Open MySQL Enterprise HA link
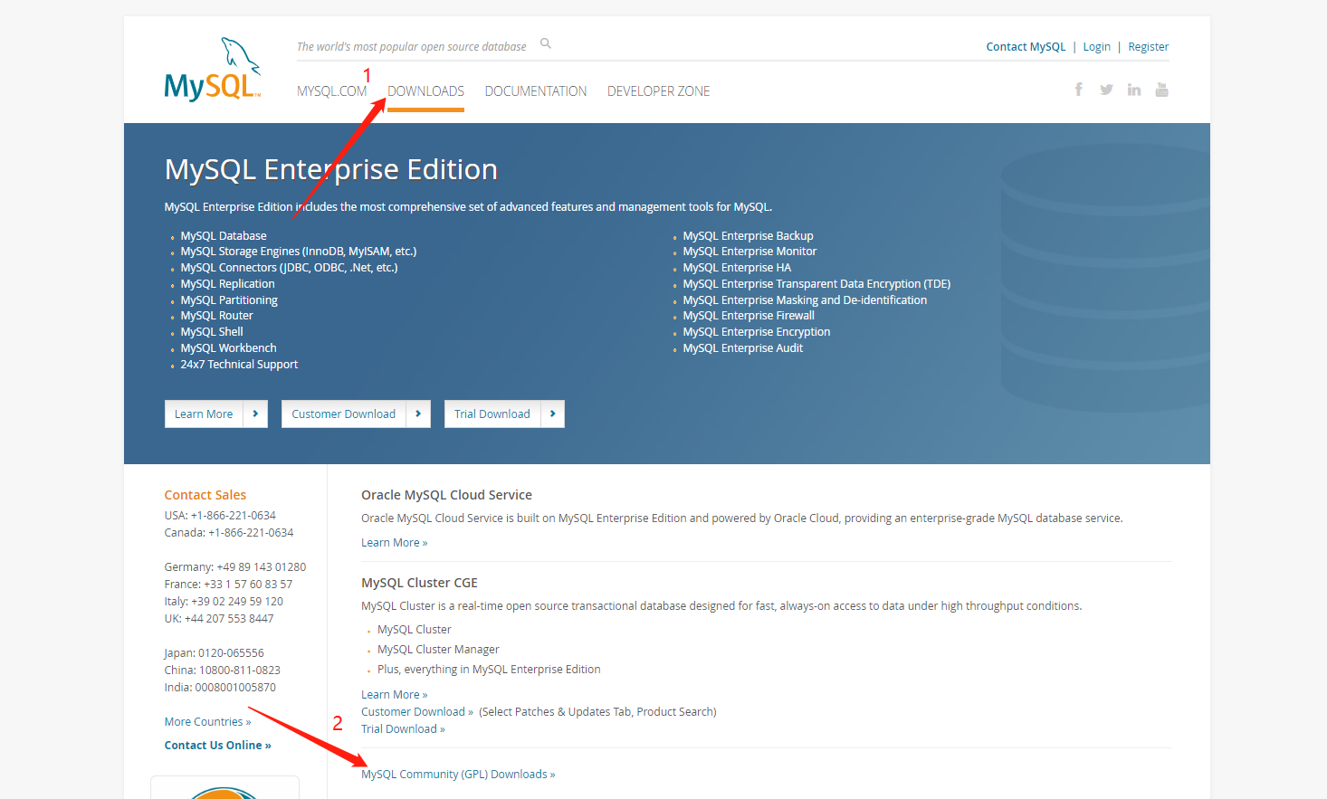This screenshot has height=799, width=1327. point(737,268)
